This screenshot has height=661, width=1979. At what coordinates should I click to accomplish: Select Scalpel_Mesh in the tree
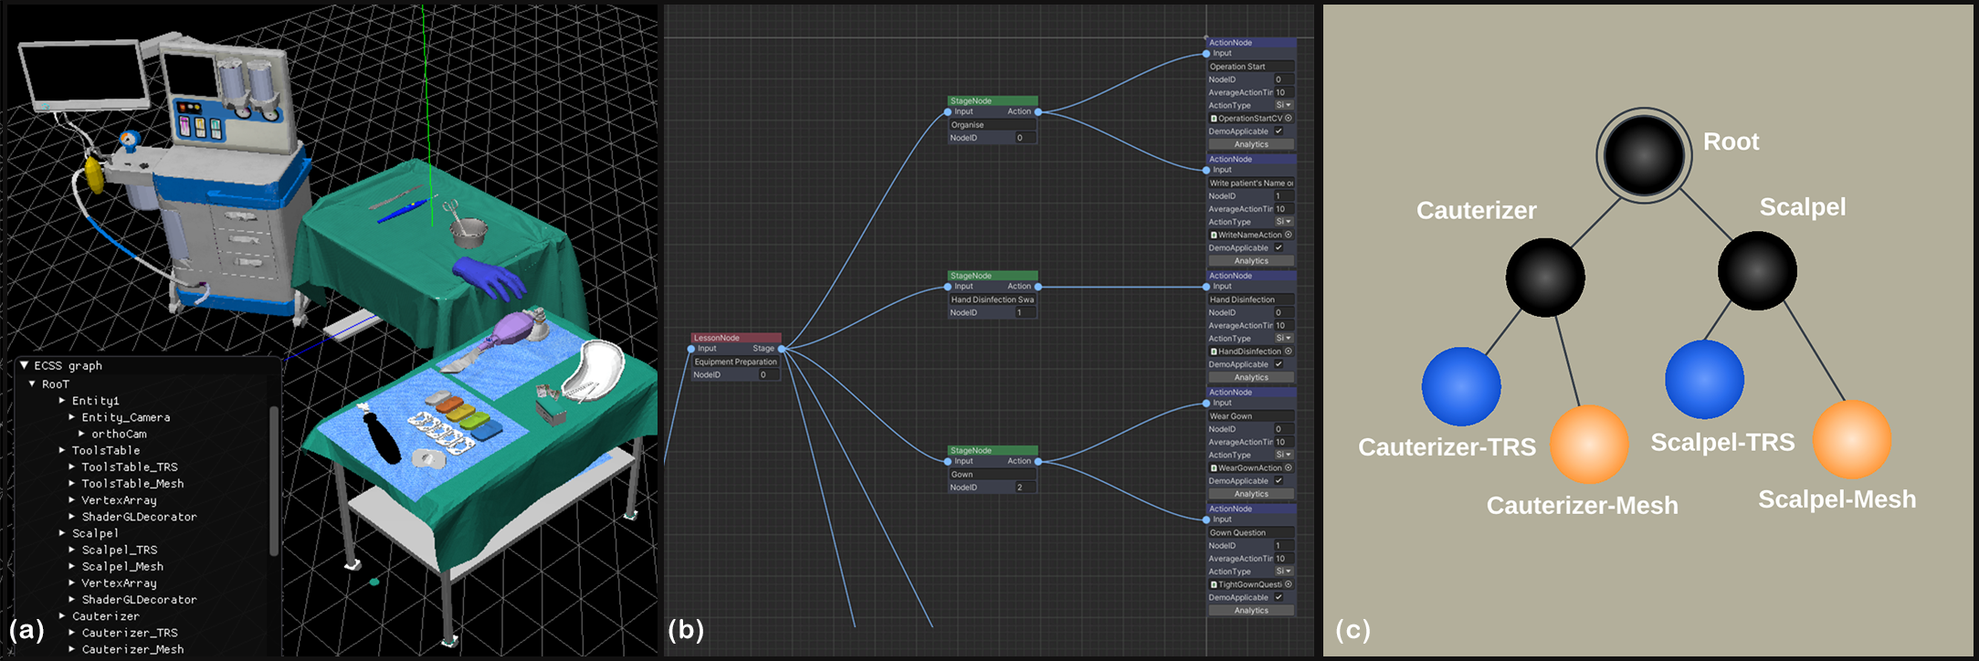click(x=122, y=566)
